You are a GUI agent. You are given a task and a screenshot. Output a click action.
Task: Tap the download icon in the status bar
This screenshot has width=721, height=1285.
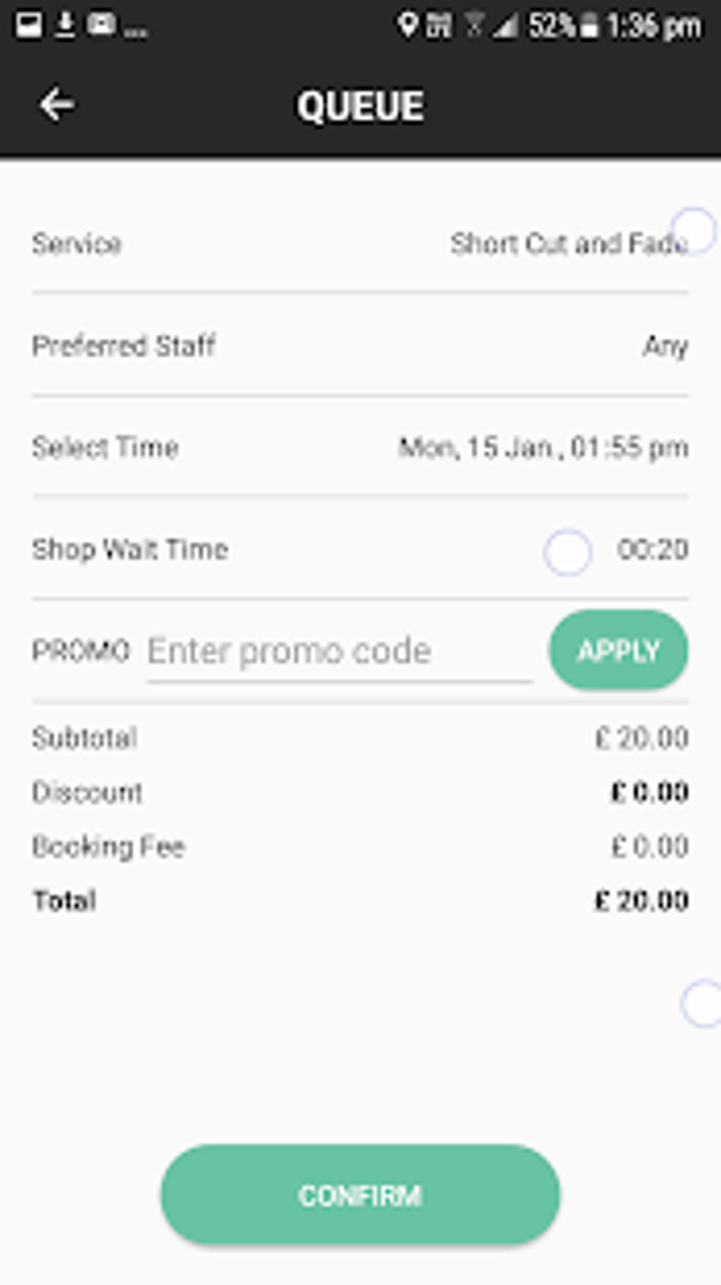coord(65,25)
